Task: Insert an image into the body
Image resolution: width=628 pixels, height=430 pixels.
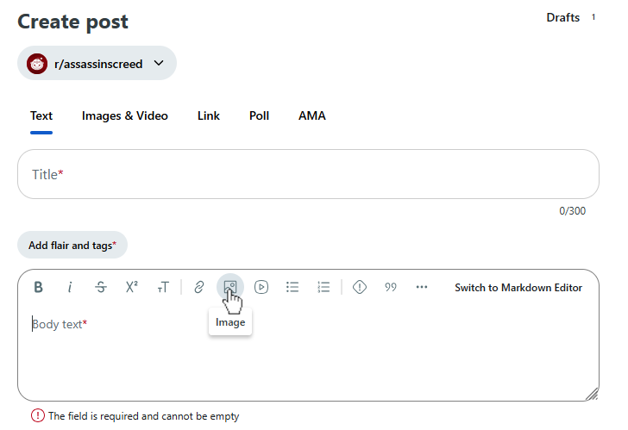Action: pos(230,287)
